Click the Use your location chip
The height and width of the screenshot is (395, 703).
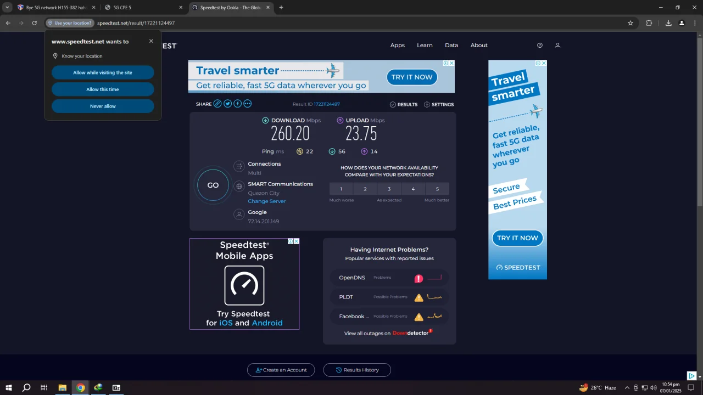click(70, 23)
